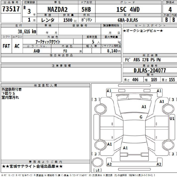Screen dimensions: 177x177
Task: Click the color code A4D
Action: (37, 51)
